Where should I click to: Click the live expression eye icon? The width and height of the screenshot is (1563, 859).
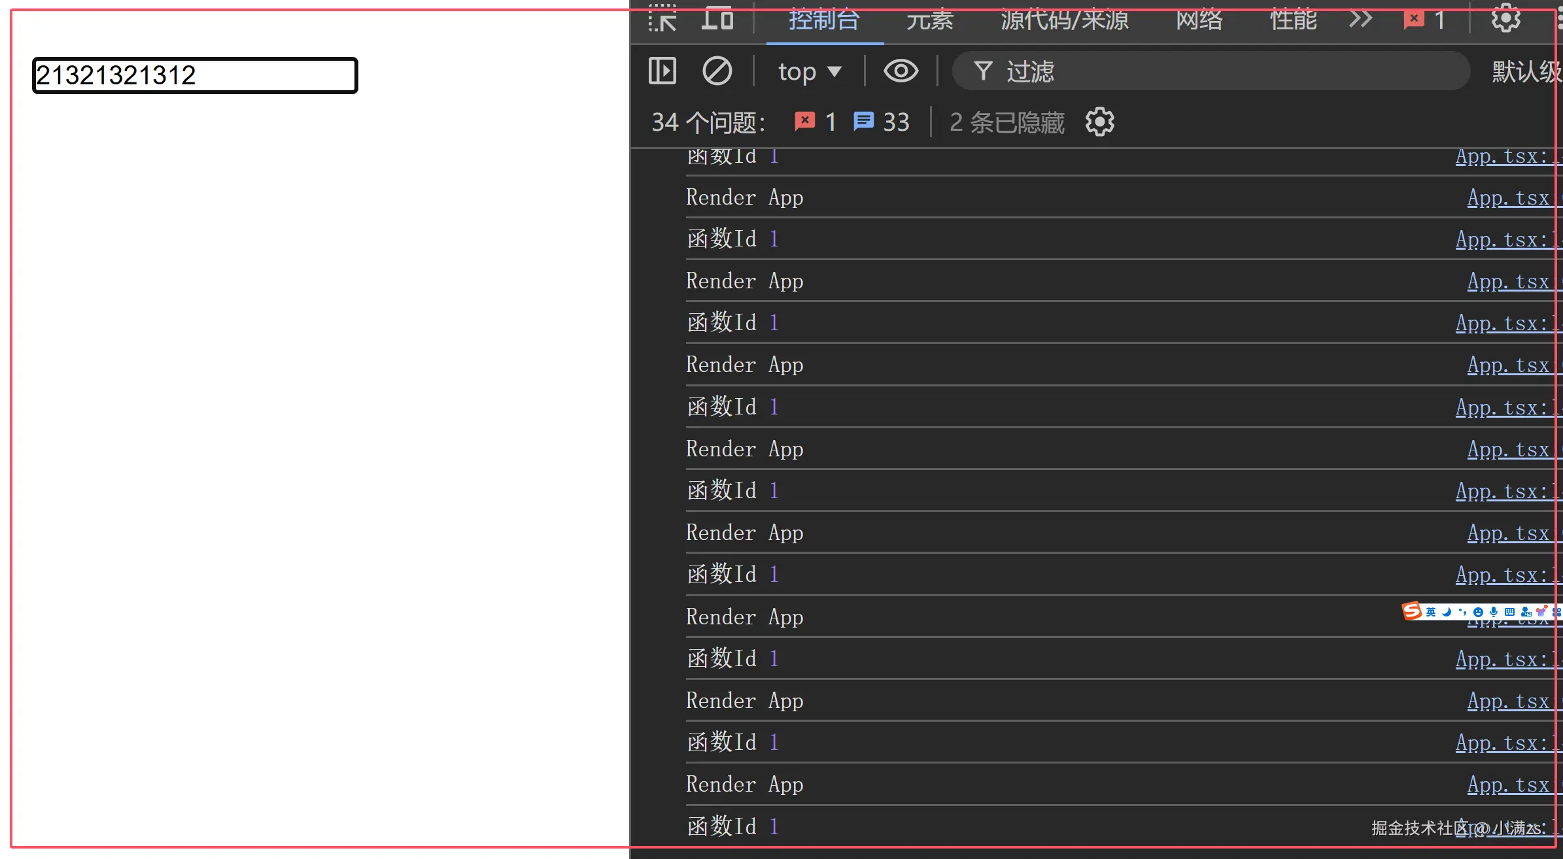(901, 71)
